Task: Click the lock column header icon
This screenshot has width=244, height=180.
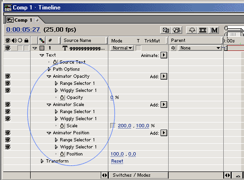Action: point(26,41)
